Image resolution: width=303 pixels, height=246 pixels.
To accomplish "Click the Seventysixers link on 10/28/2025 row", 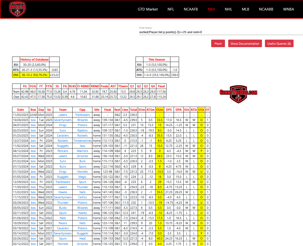I will [63, 120].
